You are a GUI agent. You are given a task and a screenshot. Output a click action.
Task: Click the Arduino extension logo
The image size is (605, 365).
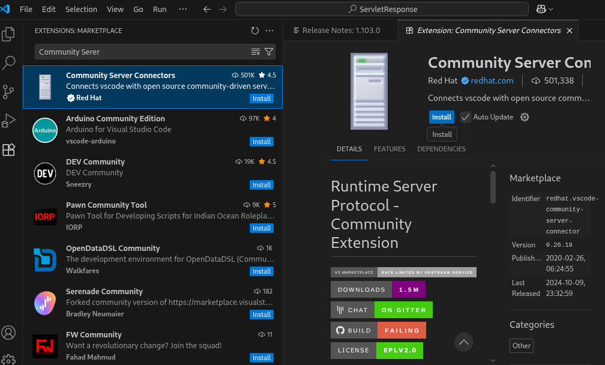click(45, 130)
